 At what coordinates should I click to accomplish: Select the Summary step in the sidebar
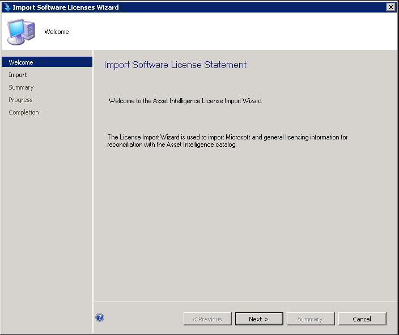[21, 87]
